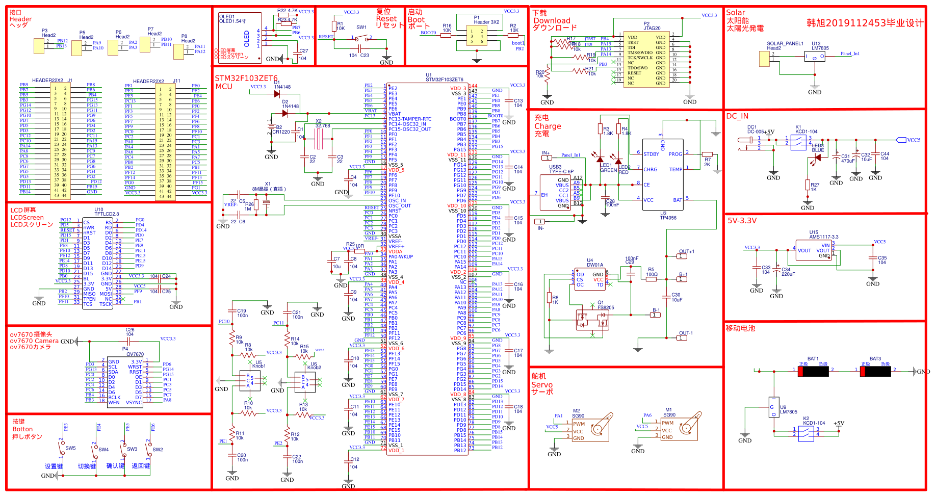The height and width of the screenshot is (495, 936).
Task: Select the P2 JTAG20 connector block
Action: point(646,59)
